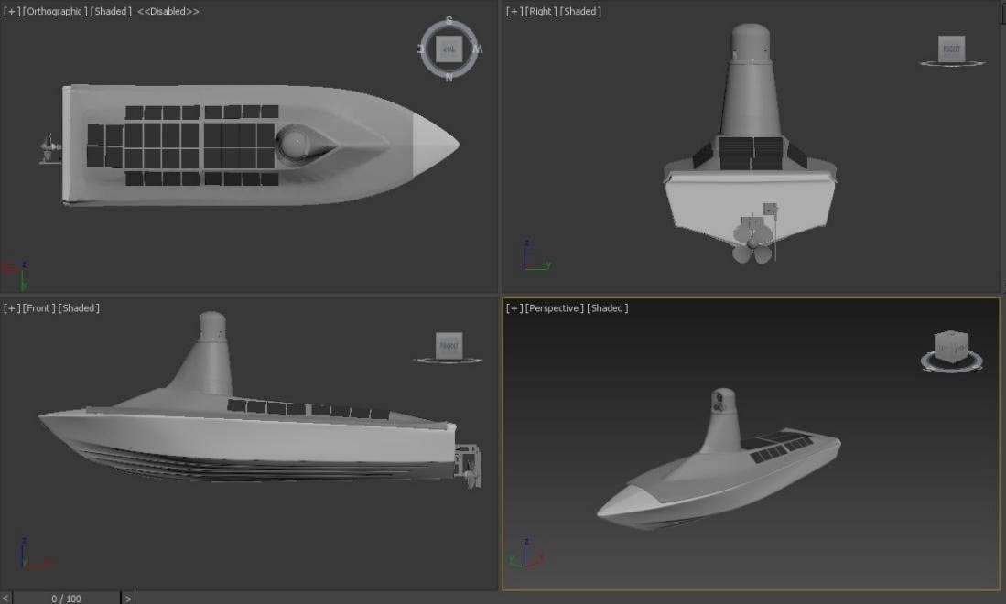This screenshot has width=1006, height=604.
Task: Open the [+] menu in the Perspective viewport
Action: coord(514,308)
